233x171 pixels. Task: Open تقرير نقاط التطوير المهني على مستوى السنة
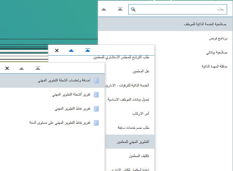(52, 123)
